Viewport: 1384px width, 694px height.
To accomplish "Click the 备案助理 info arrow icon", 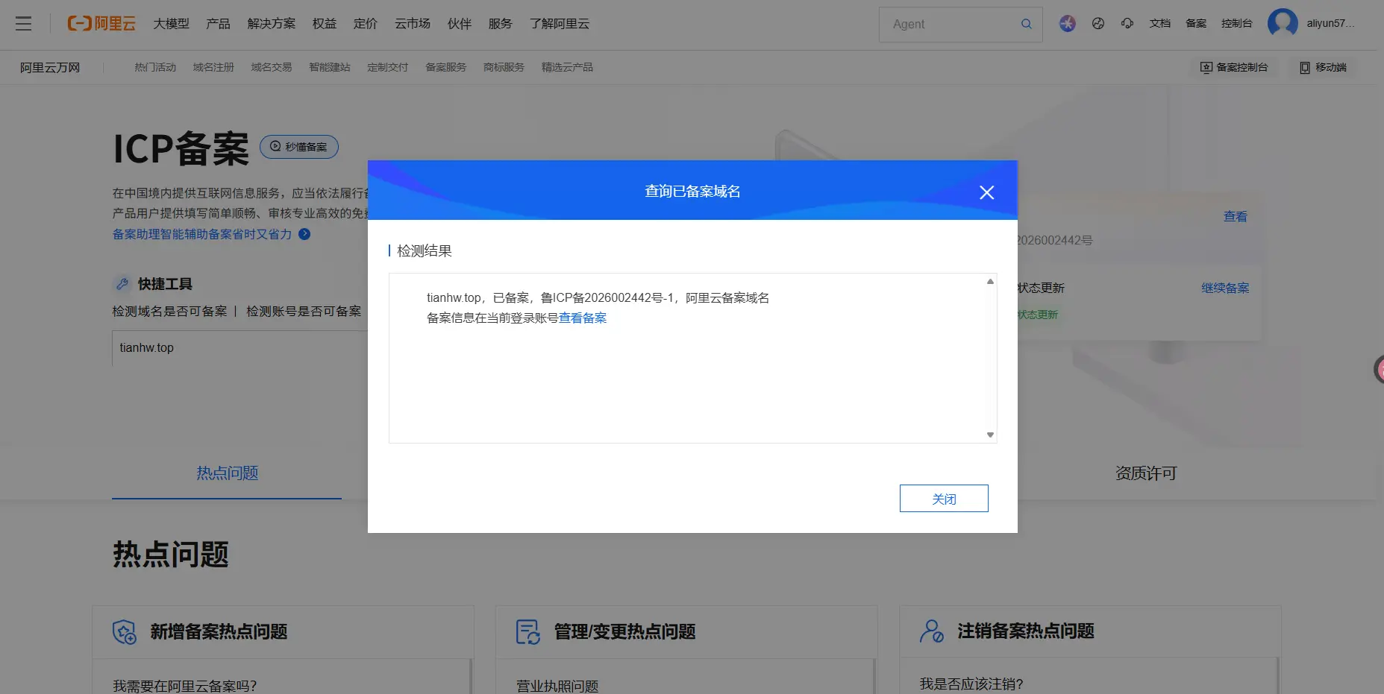I will pos(304,233).
